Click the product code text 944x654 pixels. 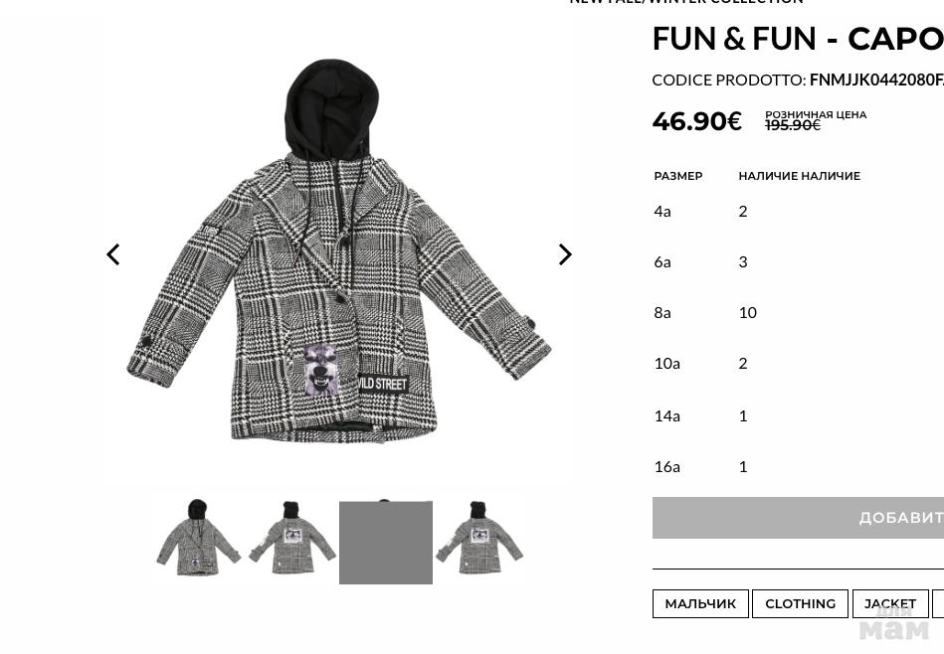tap(798, 81)
